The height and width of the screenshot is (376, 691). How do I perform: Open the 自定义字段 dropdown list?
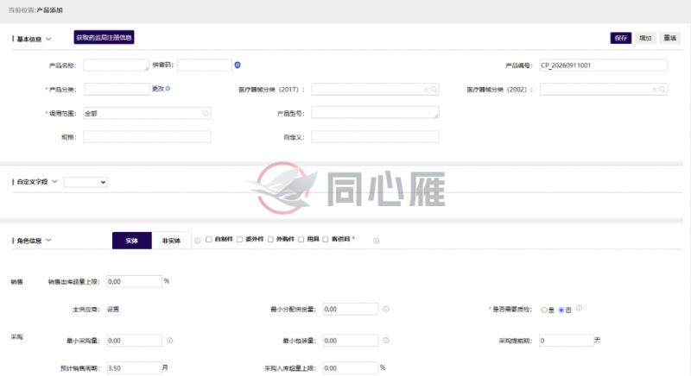point(86,182)
